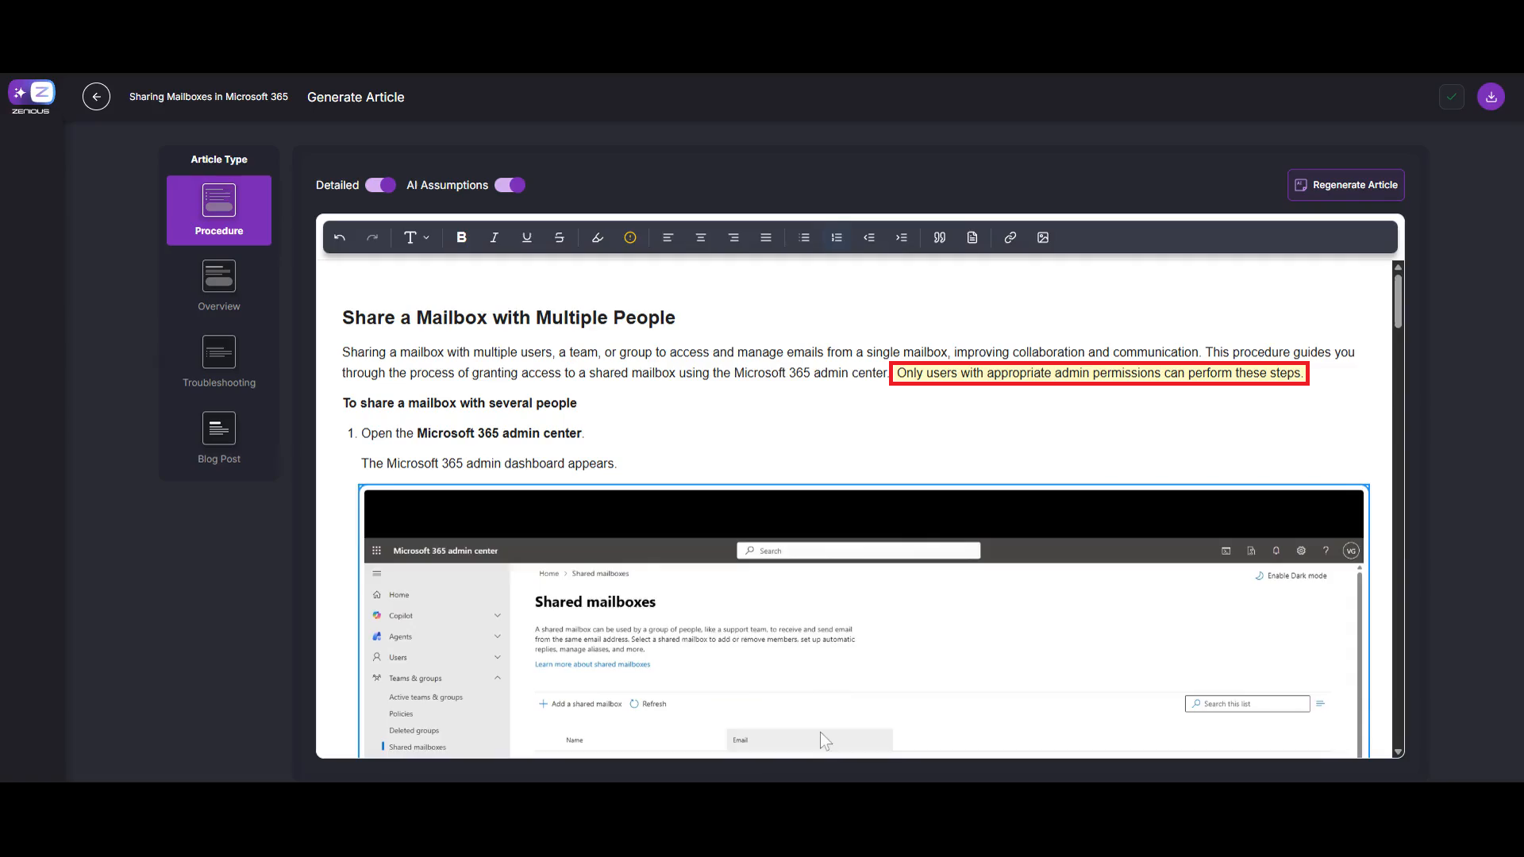Expand Copilot chevron in admin screenshot
The width and height of the screenshot is (1524, 857).
pyautogui.click(x=498, y=616)
